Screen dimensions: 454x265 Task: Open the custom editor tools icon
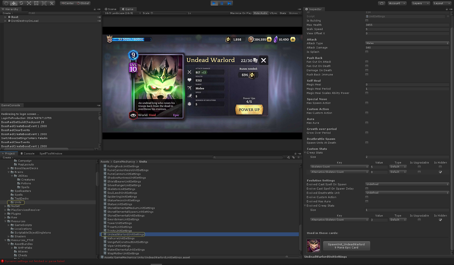tap(52, 3)
